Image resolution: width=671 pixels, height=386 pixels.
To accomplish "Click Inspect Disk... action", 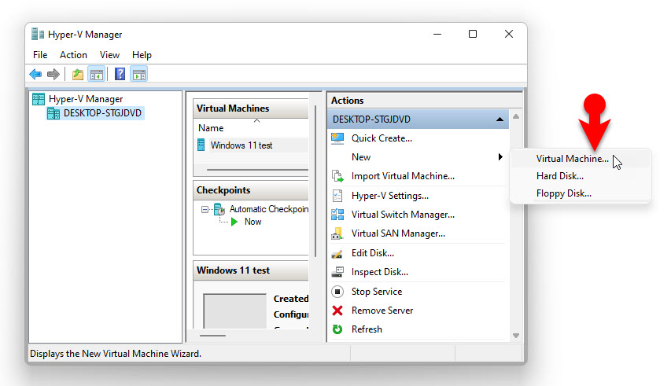I will point(380,272).
